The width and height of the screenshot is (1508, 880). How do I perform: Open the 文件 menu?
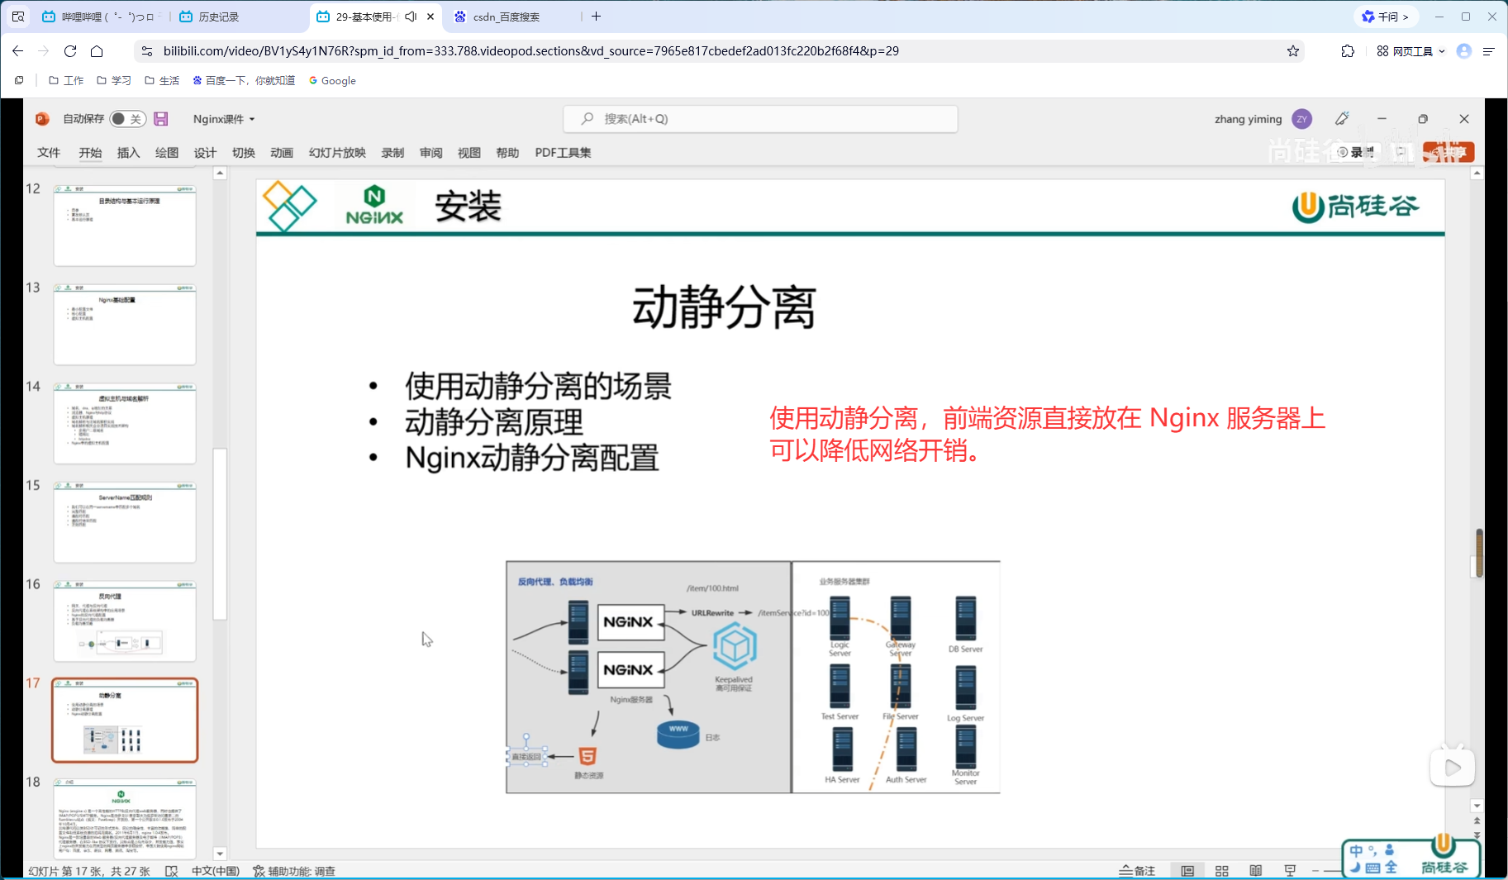(x=49, y=153)
